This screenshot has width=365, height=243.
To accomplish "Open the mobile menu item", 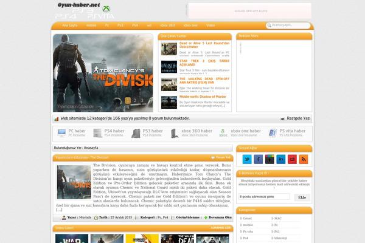I will 91,26.
